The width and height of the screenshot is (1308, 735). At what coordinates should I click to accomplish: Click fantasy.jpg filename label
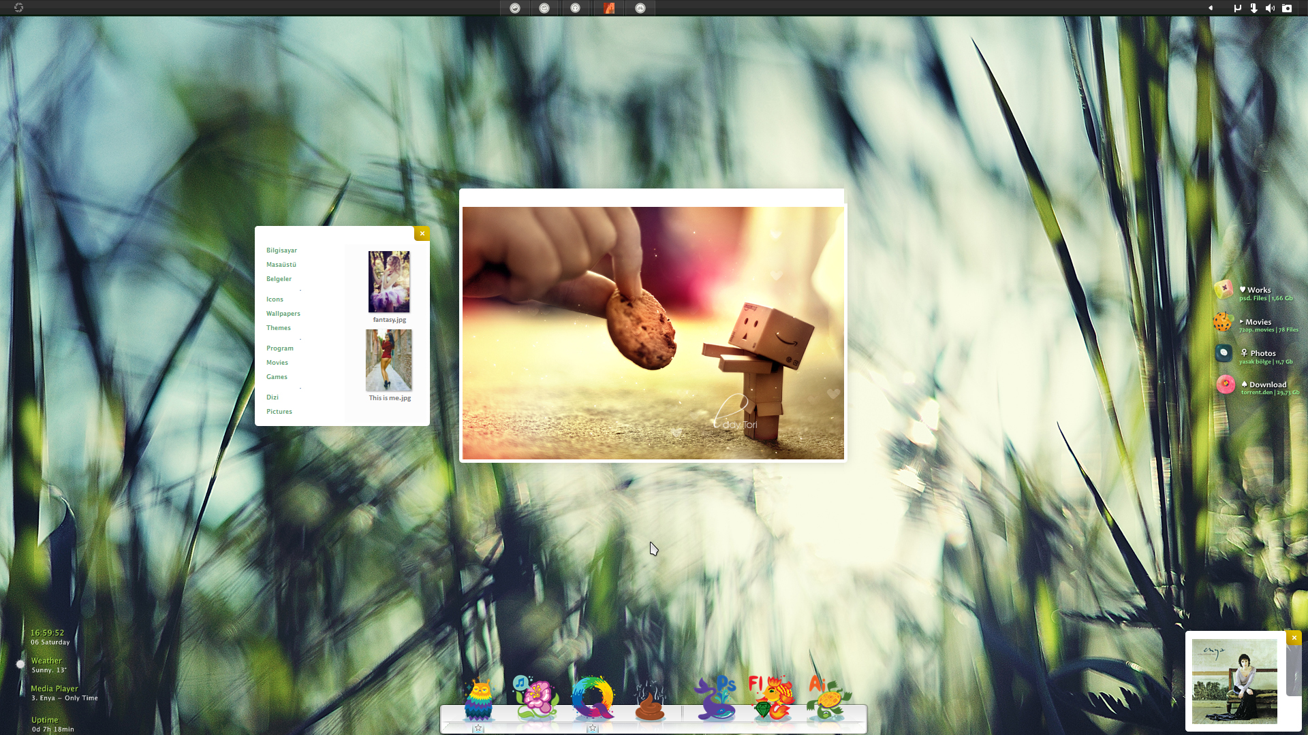pos(390,320)
